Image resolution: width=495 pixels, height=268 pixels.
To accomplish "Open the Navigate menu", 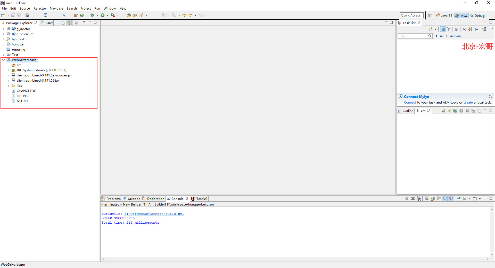I will click(x=56, y=9).
